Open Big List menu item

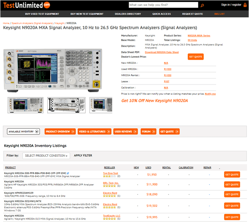tap(219, 14)
